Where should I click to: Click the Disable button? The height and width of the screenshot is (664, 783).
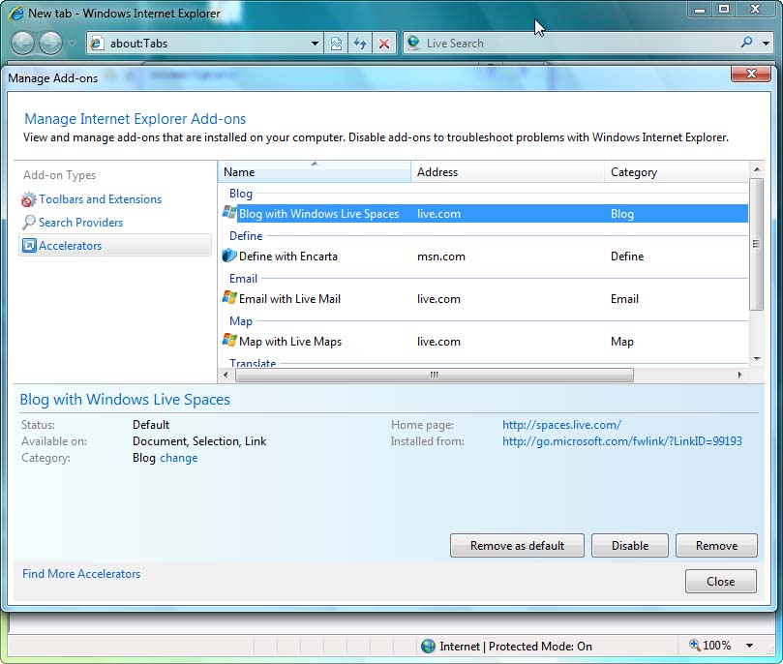click(630, 546)
